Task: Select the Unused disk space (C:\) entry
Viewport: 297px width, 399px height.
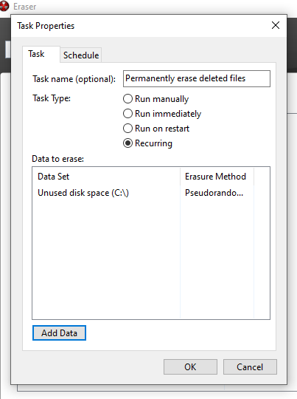Action: (83, 193)
